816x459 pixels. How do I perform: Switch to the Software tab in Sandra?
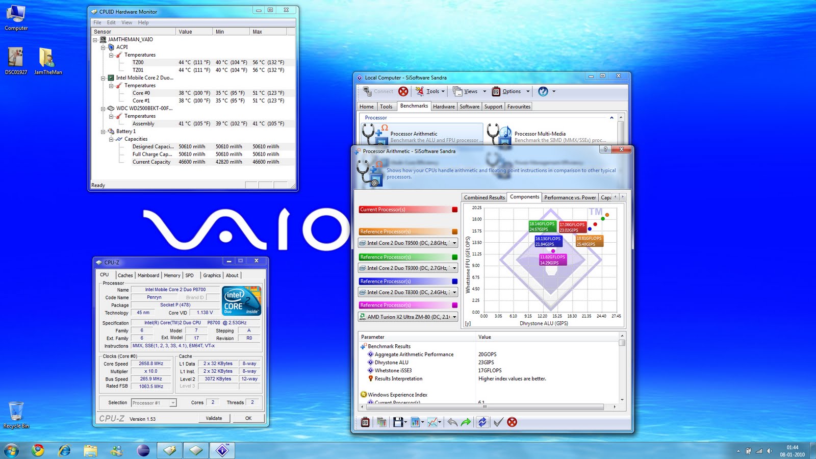469,107
